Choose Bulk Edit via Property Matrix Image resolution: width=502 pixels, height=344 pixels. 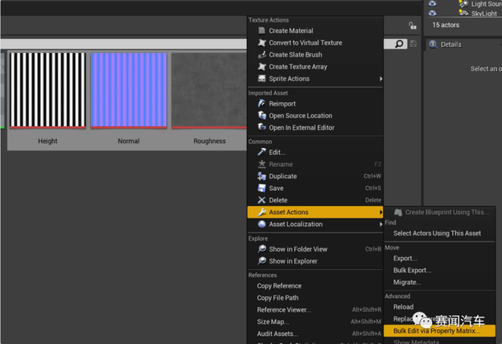click(x=435, y=331)
